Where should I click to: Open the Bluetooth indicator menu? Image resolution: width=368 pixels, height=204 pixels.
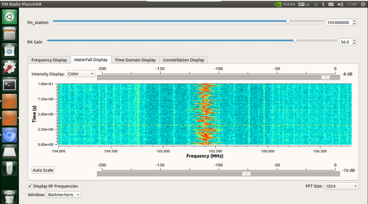323,4
